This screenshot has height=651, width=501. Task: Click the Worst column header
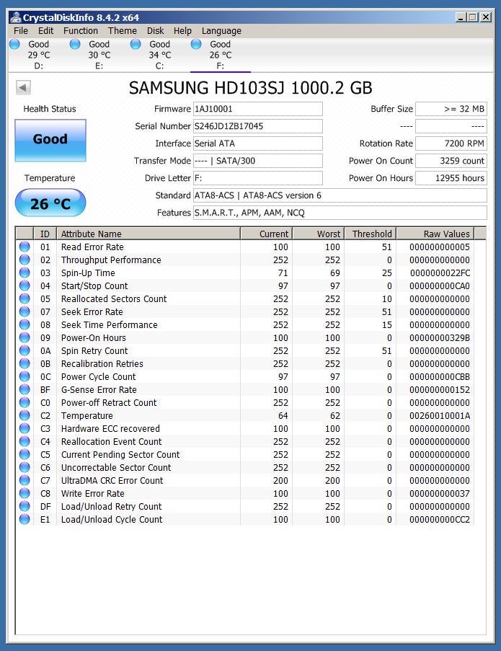(x=319, y=234)
